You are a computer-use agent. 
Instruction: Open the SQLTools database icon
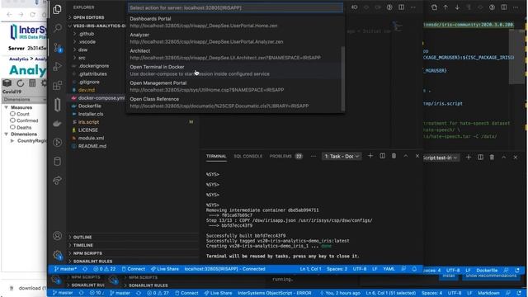(x=57, y=162)
